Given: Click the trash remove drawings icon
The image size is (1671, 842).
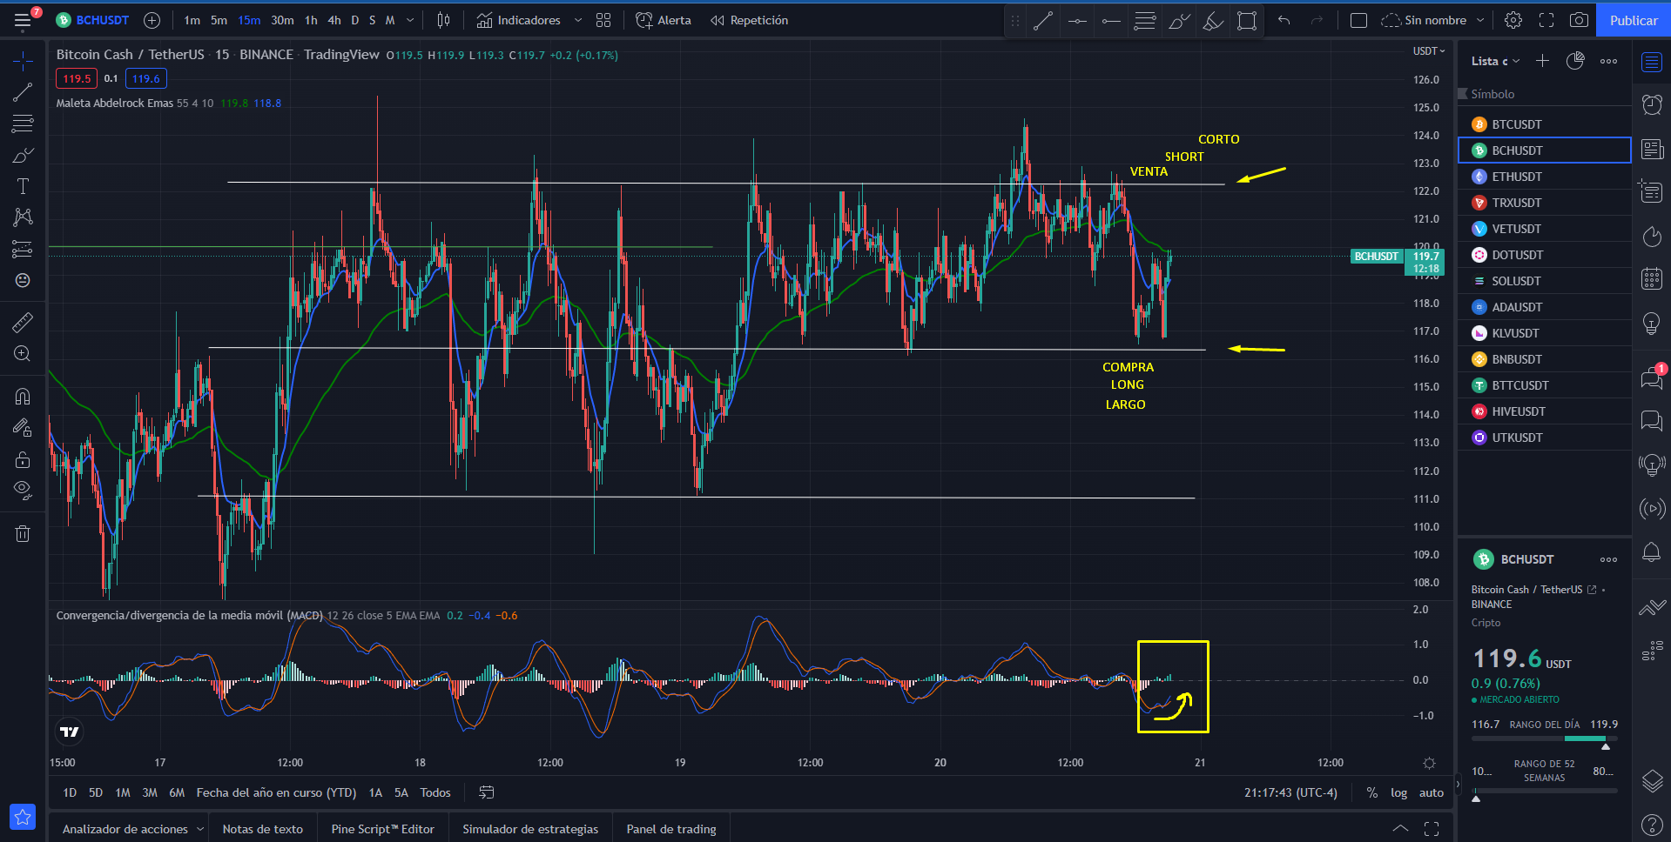Looking at the screenshot, I should pyautogui.click(x=23, y=533).
